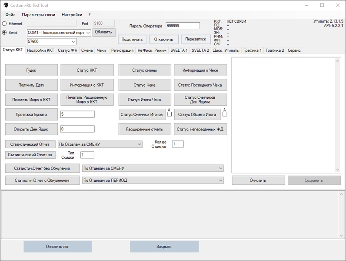Click the output panel vertical scrollbar
Viewport: 346px width, 261px height.
(x=338, y=115)
